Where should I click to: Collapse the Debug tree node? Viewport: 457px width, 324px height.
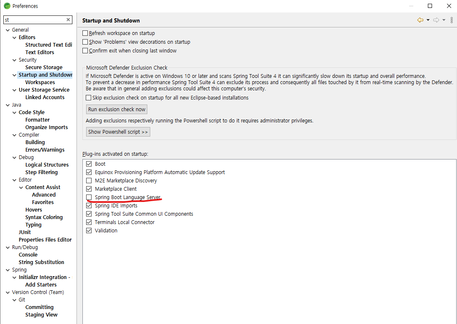pyautogui.click(x=14, y=157)
